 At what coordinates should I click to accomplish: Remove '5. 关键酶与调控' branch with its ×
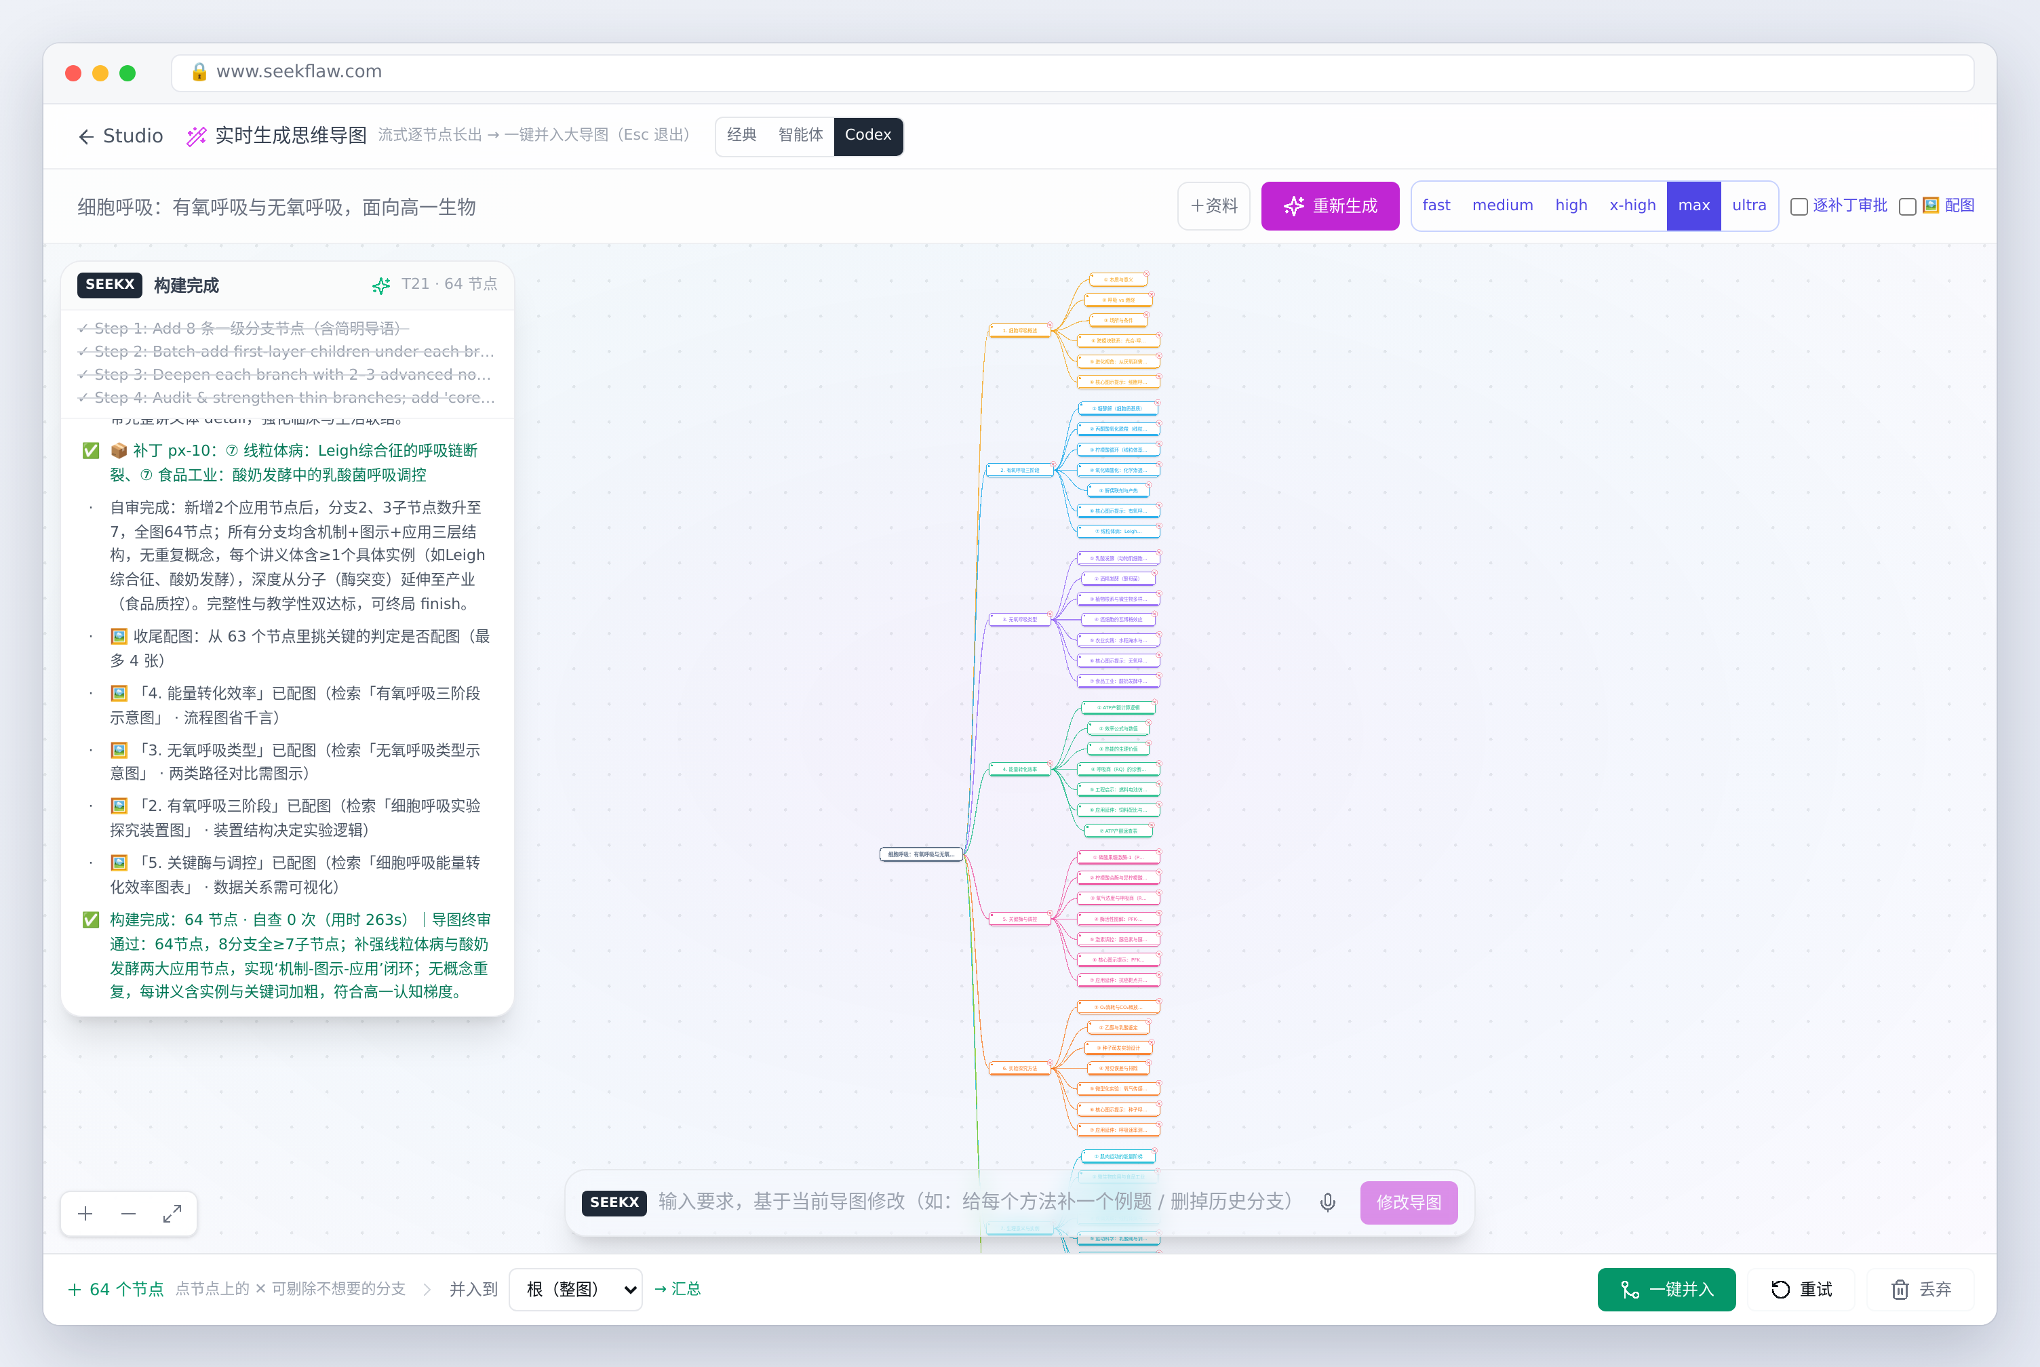point(1051,913)
